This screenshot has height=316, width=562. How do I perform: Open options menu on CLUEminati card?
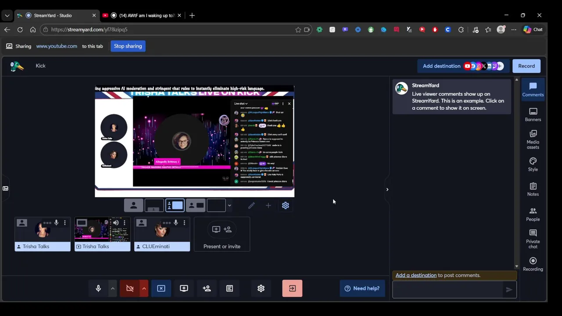coord(184,223)
